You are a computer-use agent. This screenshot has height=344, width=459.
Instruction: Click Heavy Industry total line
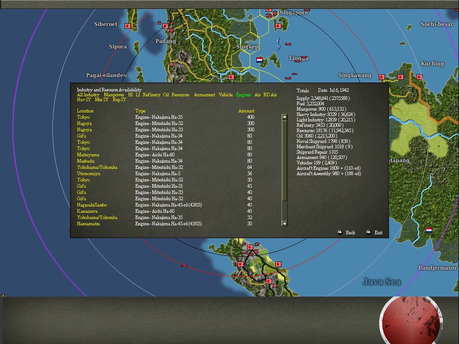point(326,114)
